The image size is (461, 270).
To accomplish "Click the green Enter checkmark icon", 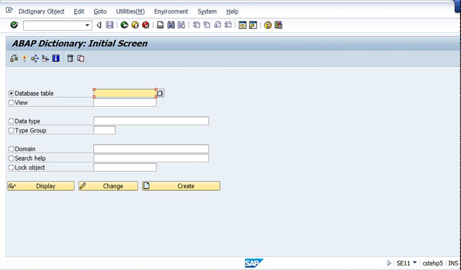I will 14,25.
